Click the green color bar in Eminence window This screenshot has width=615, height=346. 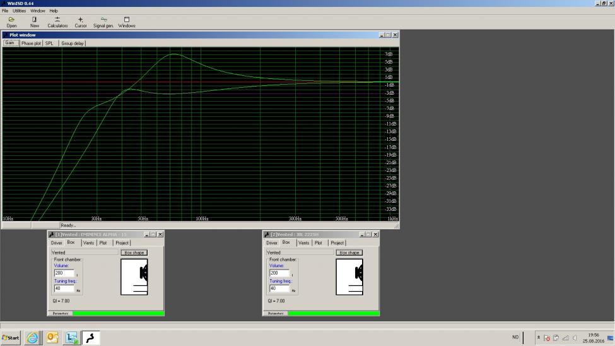coord(118,313)
